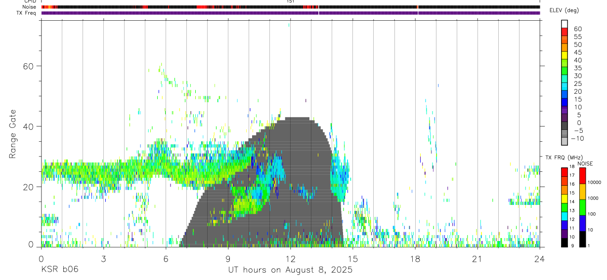This screenshot has width=607, height=280.
Task: Click the red segment of the elevation colorbar
Action: [x=564, y=32]
